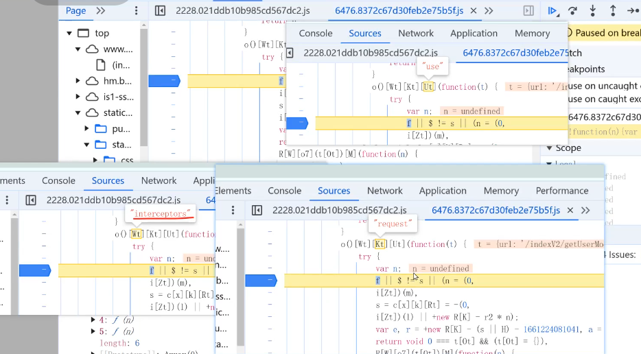Show more file tabs in bottom-right panel
641x354 pixels.
coord(585,210)
